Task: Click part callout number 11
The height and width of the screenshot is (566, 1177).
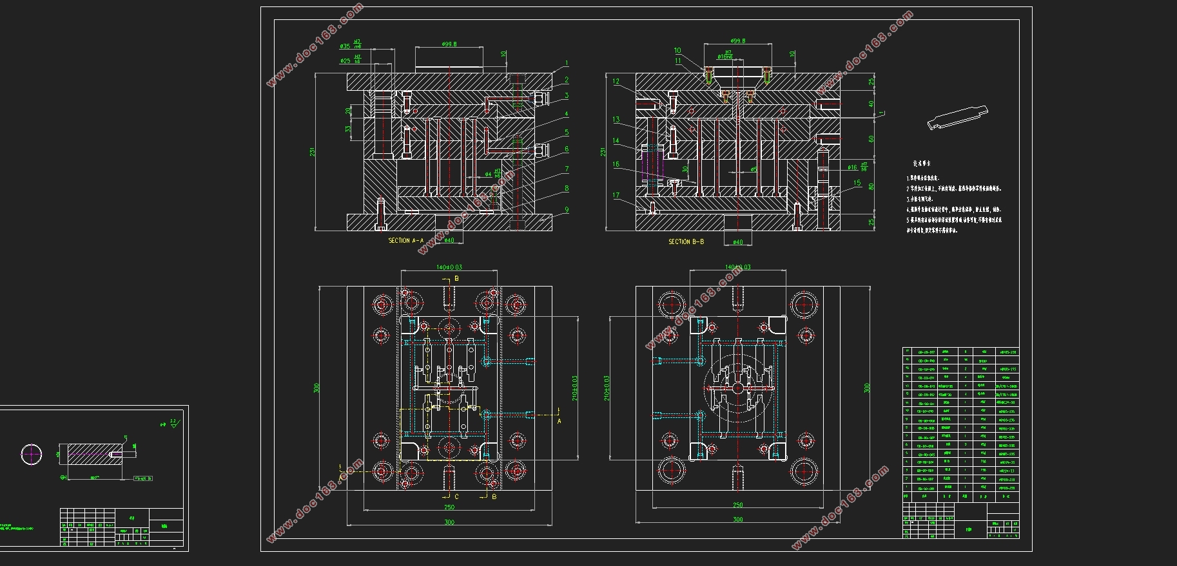Action: point(678,61)
